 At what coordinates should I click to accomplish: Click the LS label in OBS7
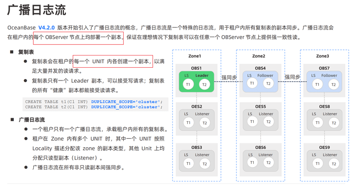pyautogui.click(x=314, y=75)
